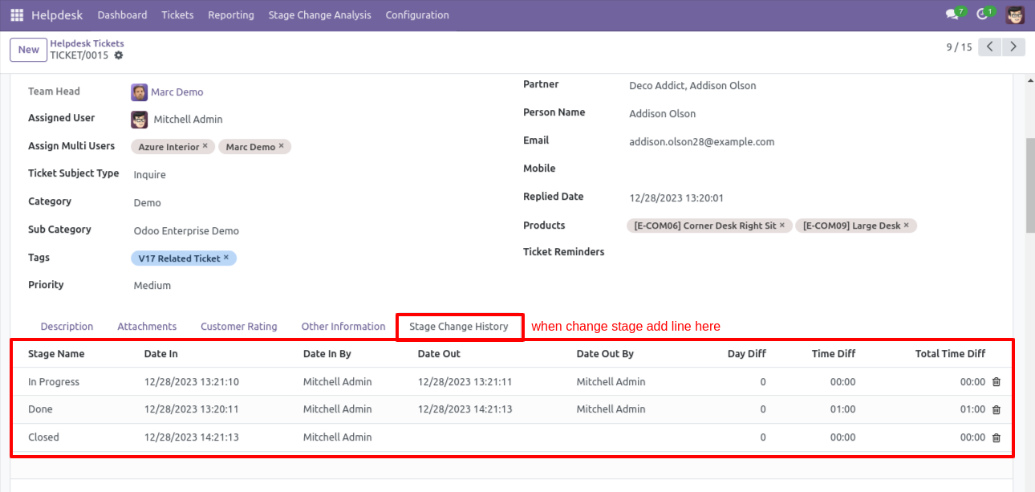Screen dimensions: 1035x492
Task: Click the empty Mobile field
Action: tap(809, 169)
